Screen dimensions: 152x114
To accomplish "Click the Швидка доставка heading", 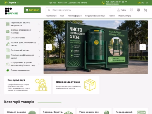I will point(68,82).
